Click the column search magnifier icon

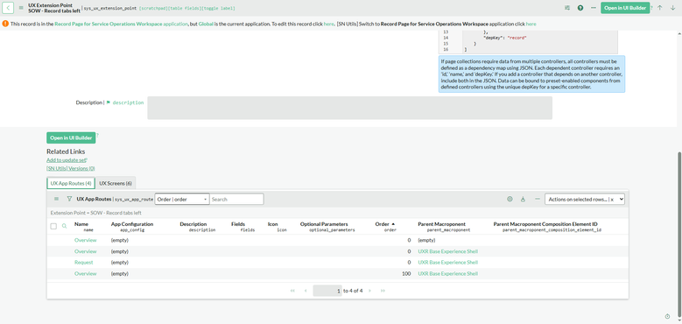65,226
